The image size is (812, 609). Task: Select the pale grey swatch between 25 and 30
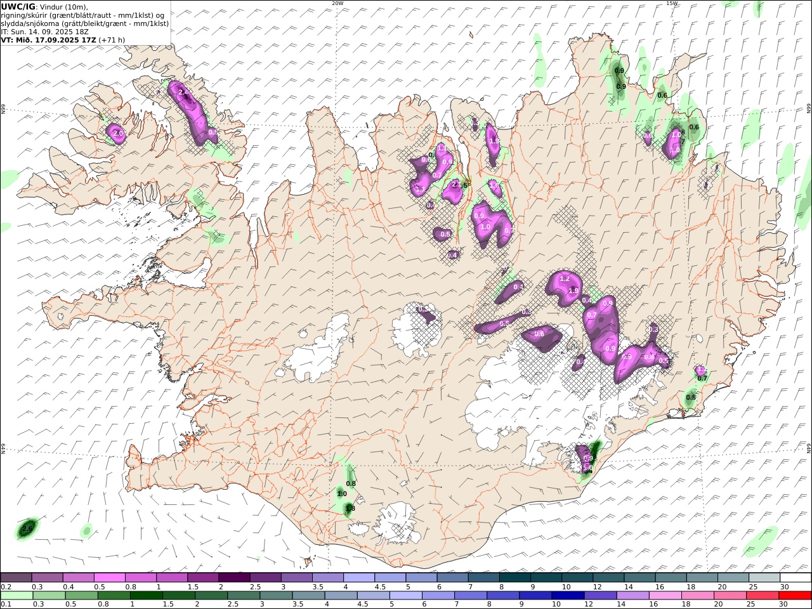(x=764, y=577)
